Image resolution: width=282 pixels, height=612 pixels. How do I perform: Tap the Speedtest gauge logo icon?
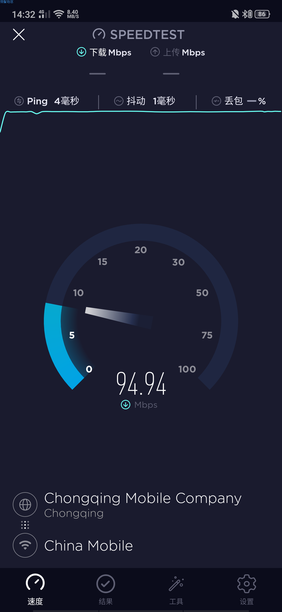99,35
